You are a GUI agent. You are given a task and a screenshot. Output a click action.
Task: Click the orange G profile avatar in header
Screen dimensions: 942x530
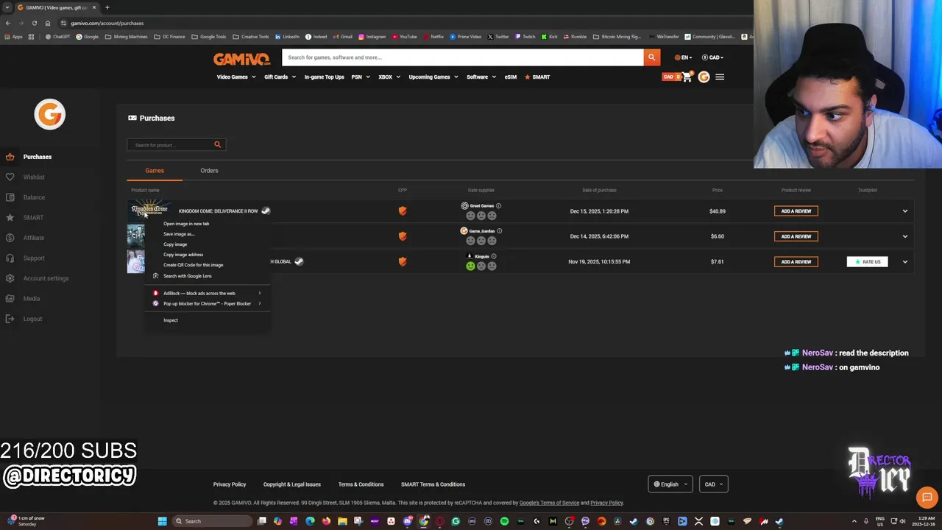click(704, 77)
